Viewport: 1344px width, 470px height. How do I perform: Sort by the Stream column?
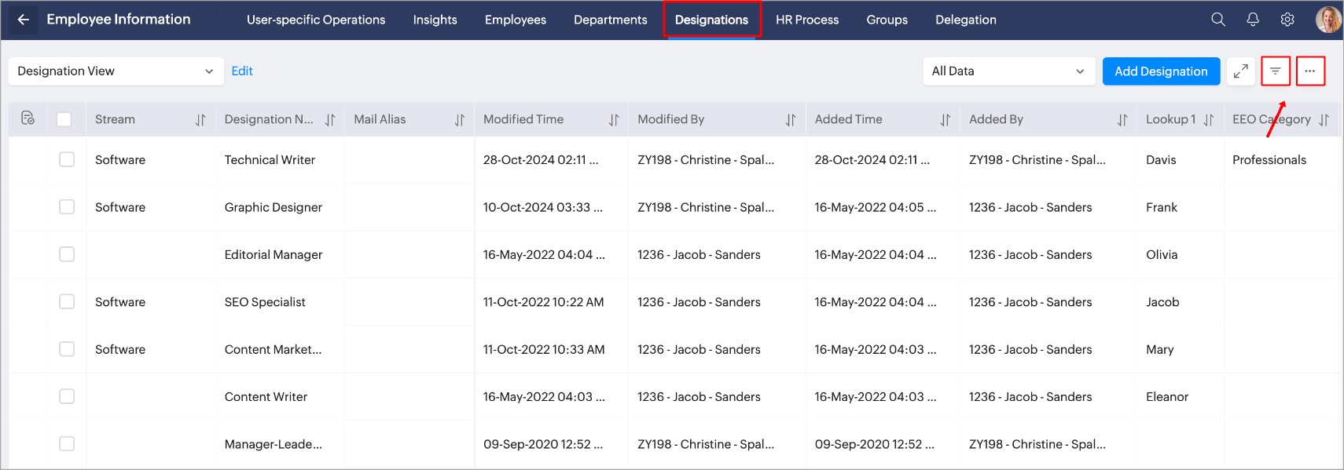tap(200, 119)
